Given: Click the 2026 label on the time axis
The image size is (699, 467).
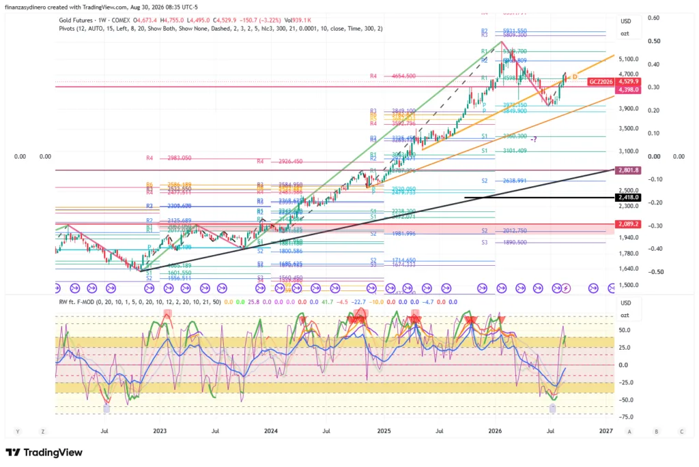Looking at the screenshot, I should point(495,431).
